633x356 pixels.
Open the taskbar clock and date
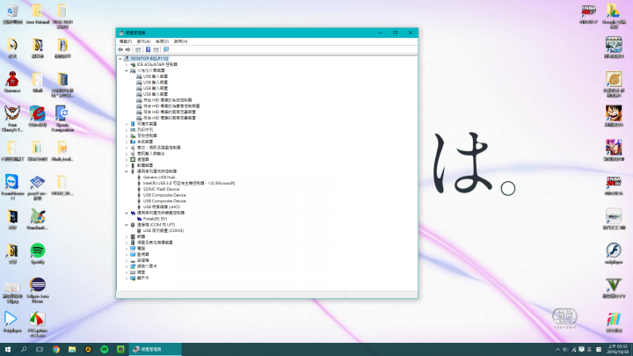[x=618, y=349]
